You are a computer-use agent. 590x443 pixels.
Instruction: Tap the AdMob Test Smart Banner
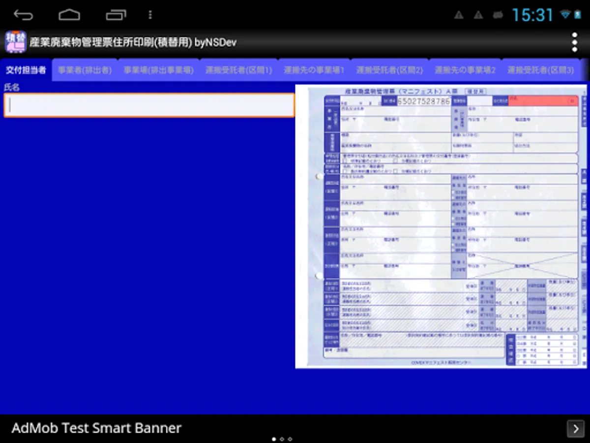pos(295,428)
